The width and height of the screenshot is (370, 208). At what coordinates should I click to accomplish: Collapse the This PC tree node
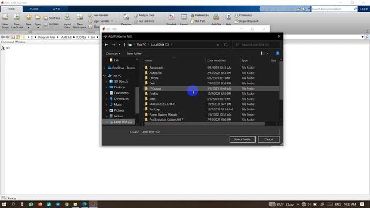pos(105,76)
